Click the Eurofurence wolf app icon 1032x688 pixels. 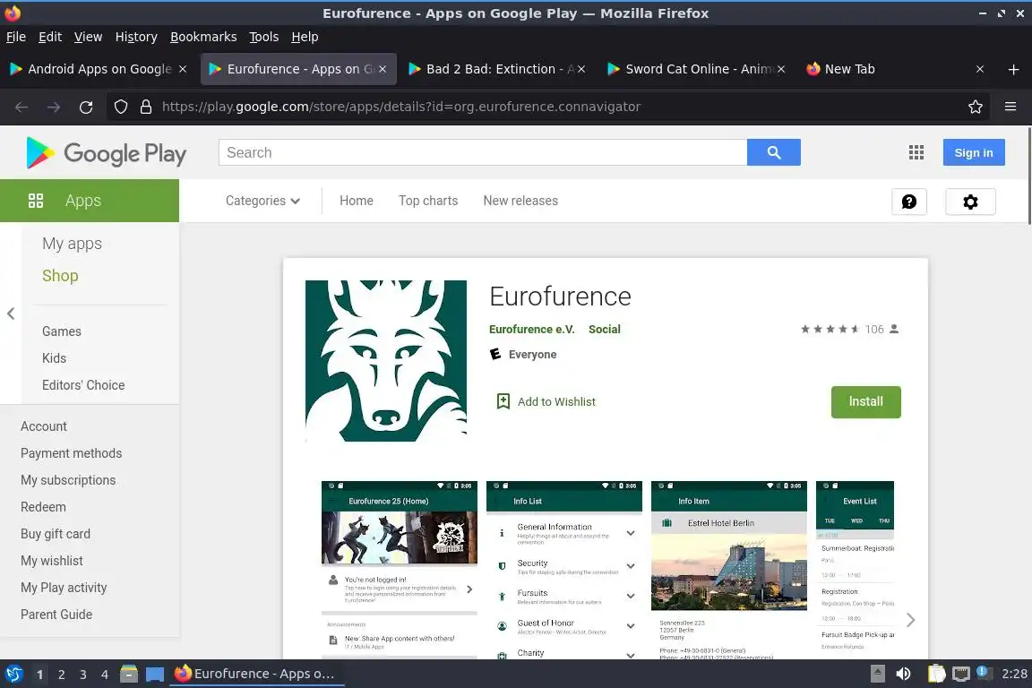click(386, 361)
